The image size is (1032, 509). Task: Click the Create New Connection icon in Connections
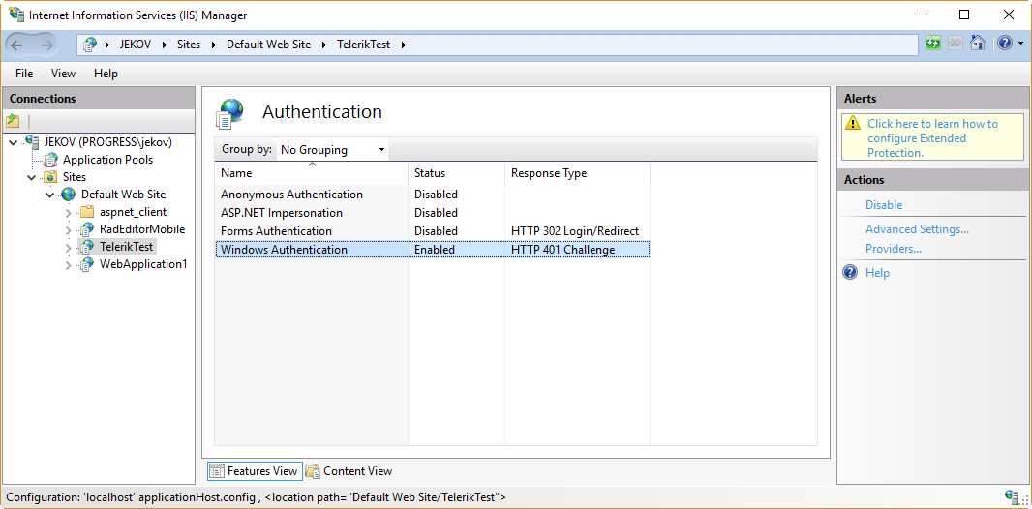[13, 121]
